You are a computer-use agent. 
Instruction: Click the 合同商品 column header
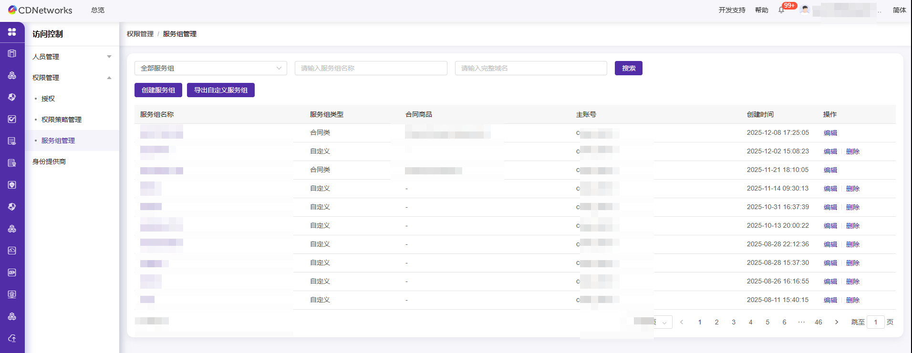point(419,114)
